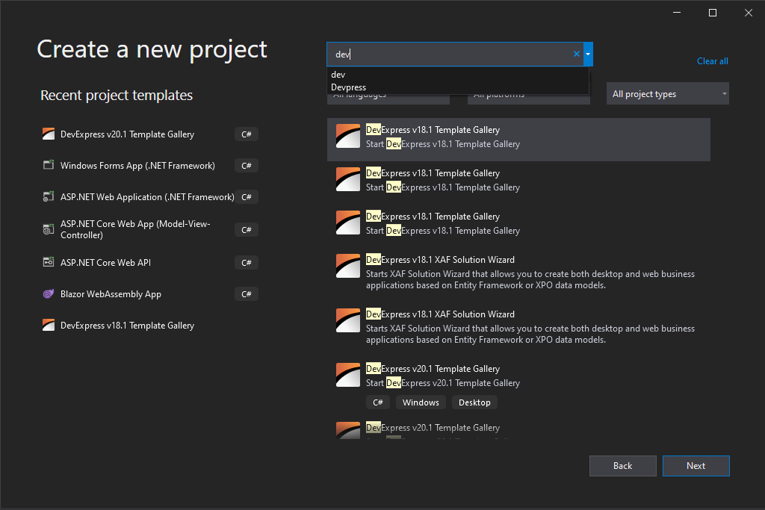Screen dimensions: 765x510
Task: Click the Desktop tag under the v20.1 Template Gallery result
Action: click(x=474, y=402)
